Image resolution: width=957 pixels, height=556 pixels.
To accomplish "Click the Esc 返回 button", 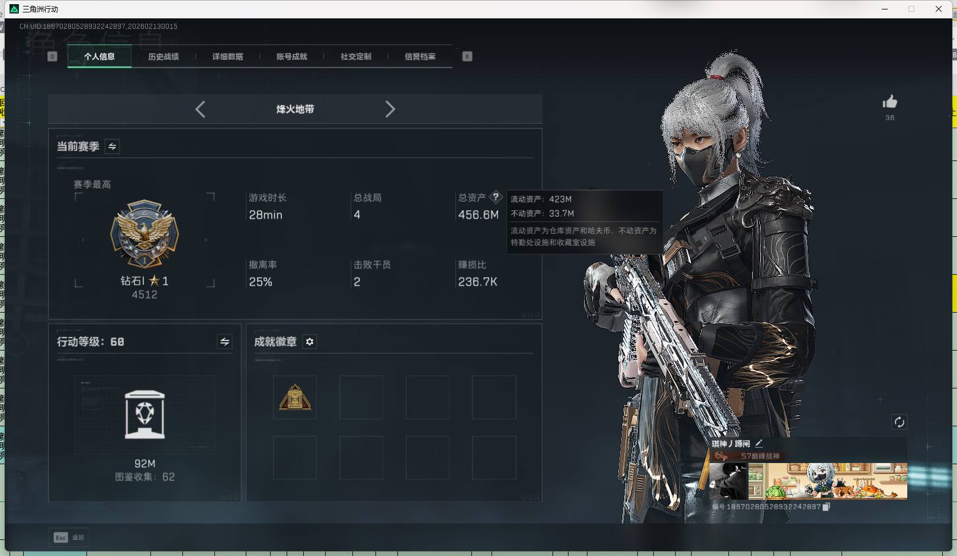I will [68, 537].
